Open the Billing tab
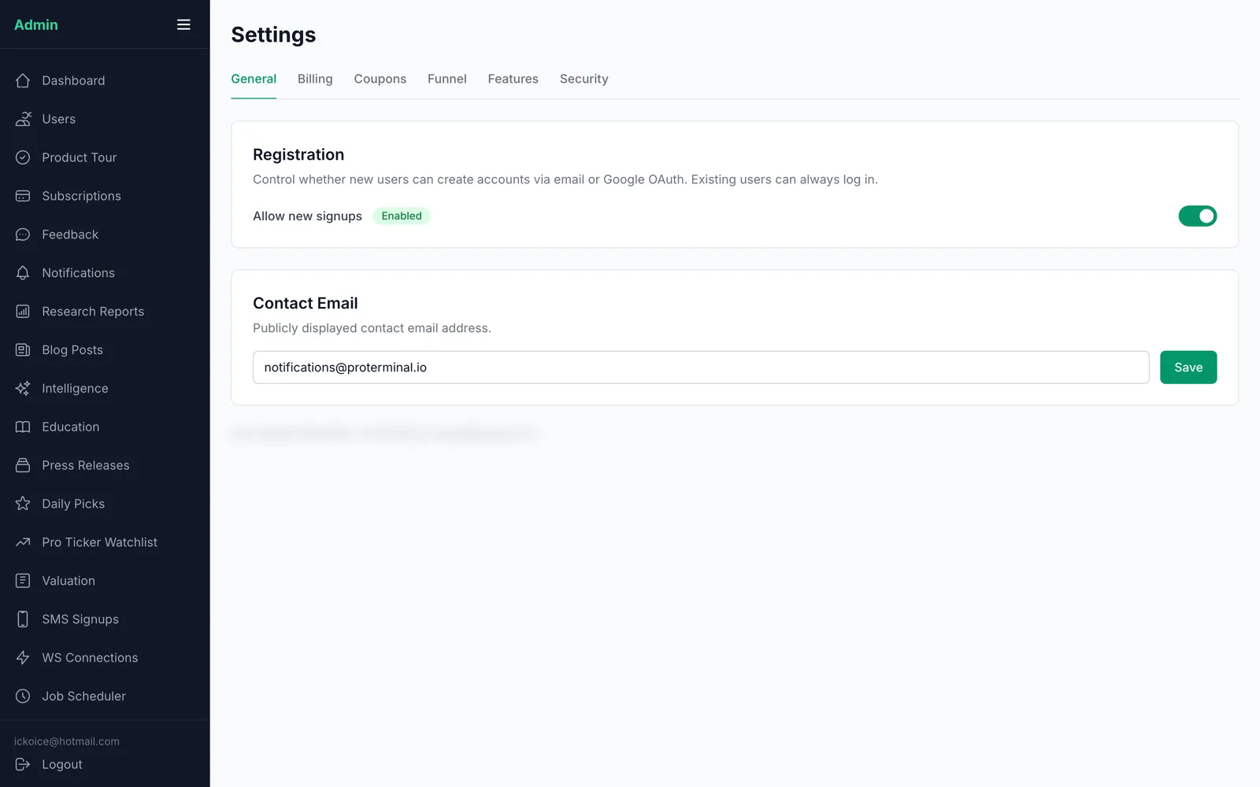 (x=315, y=79)
